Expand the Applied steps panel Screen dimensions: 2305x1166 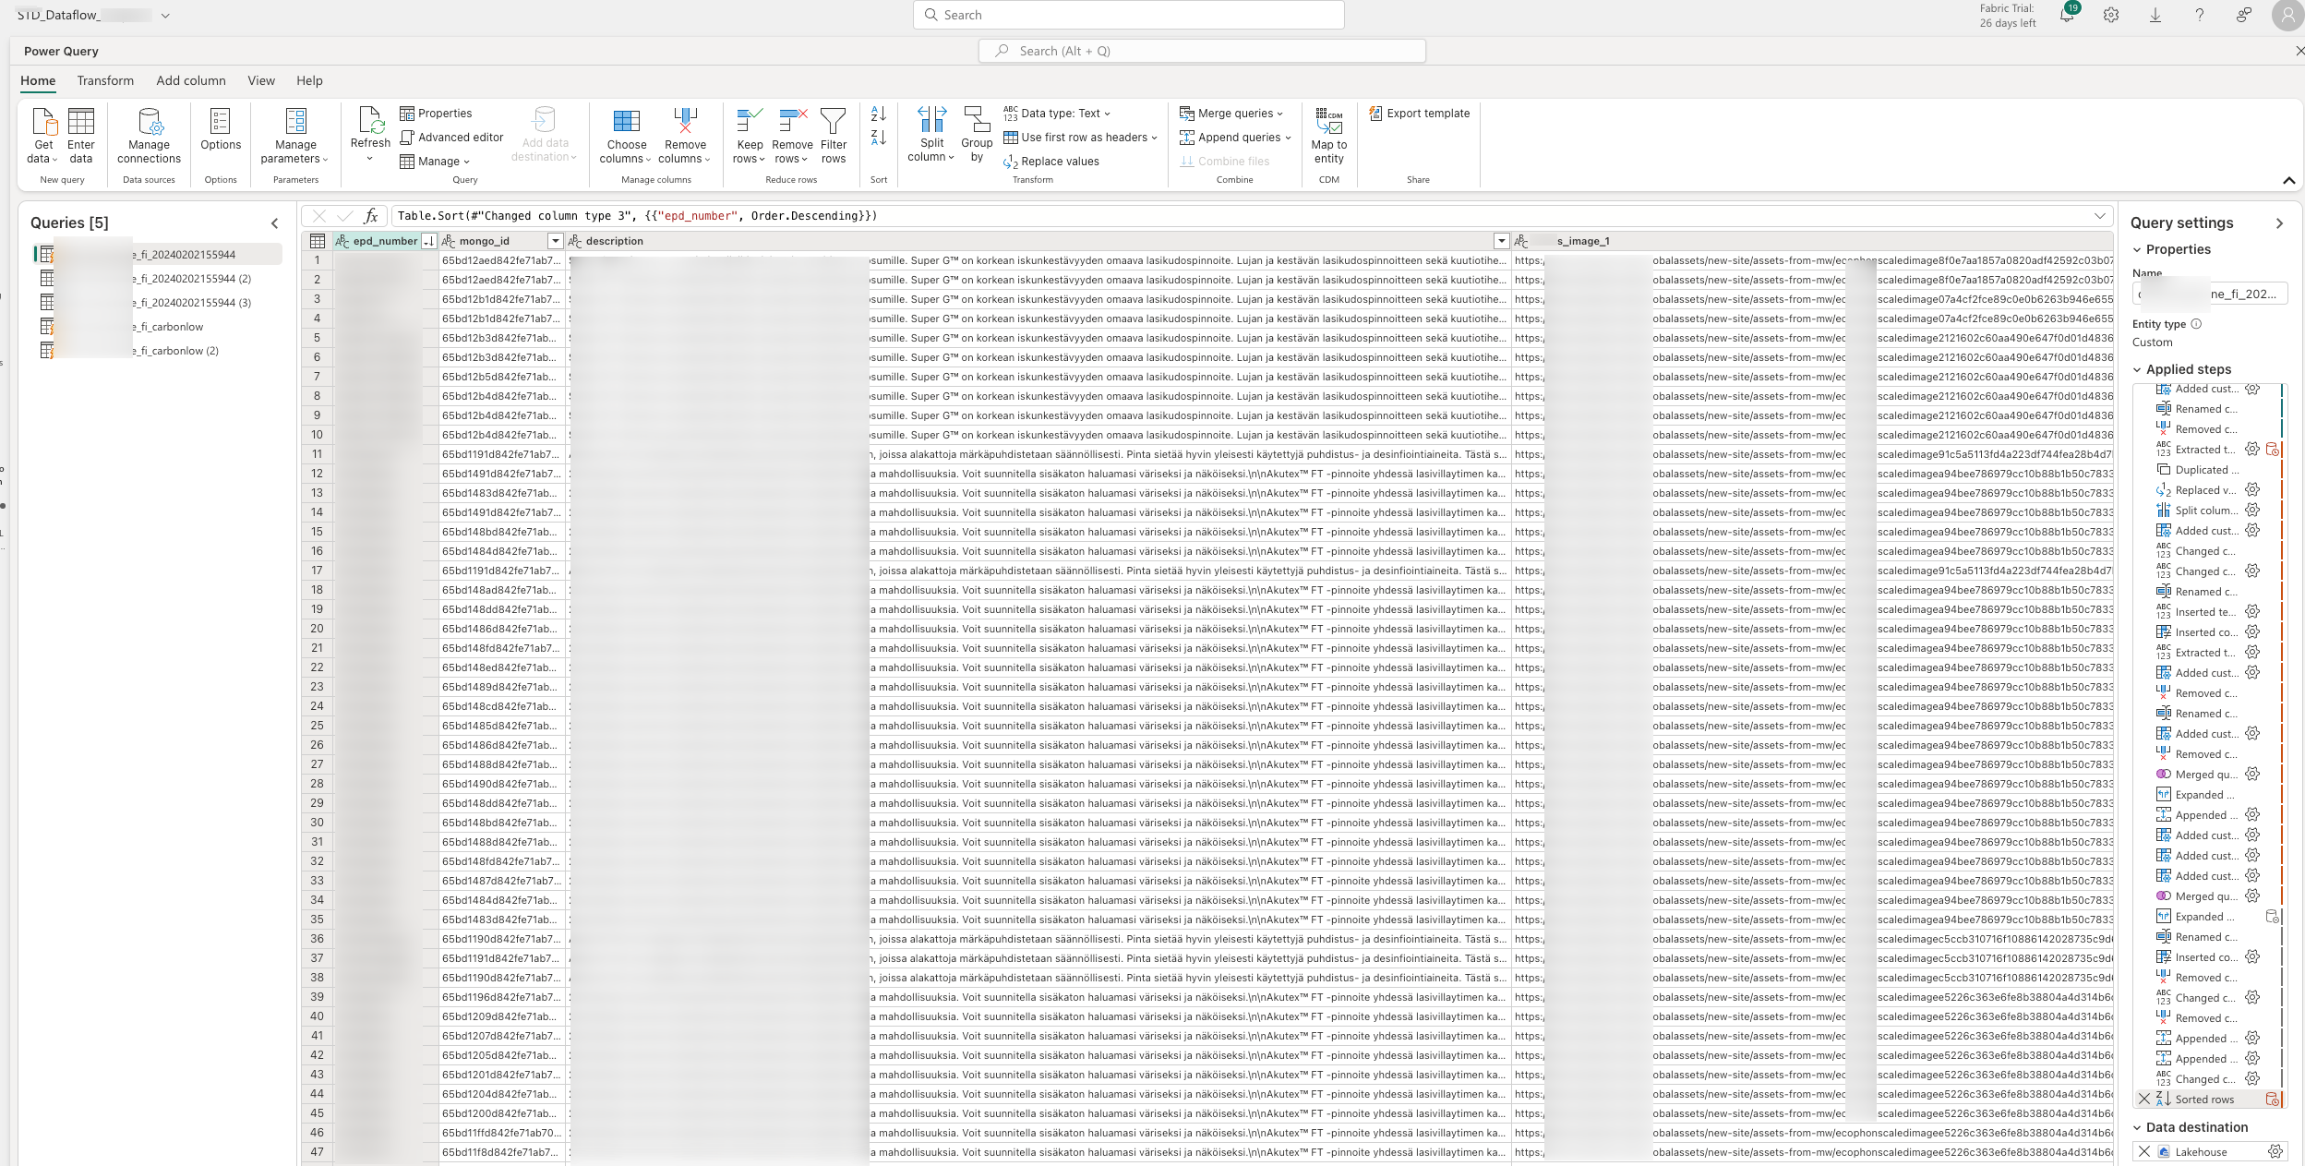pyautogui.click(x=2137, y=369)
